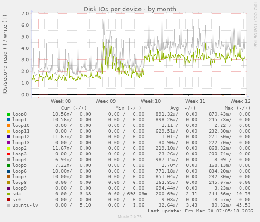This screenshot has width=260, height=222.
Task: Select the loop4 legend label
Action: (19, 160)
